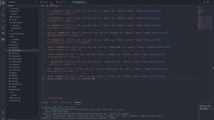Select Calculator.py in the Explorer tree
Image resolution: width=214 pixels, height=120 pixels.
point(16,50)
